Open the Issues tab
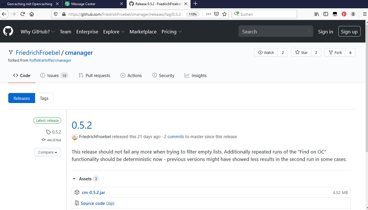 point(54,76)
